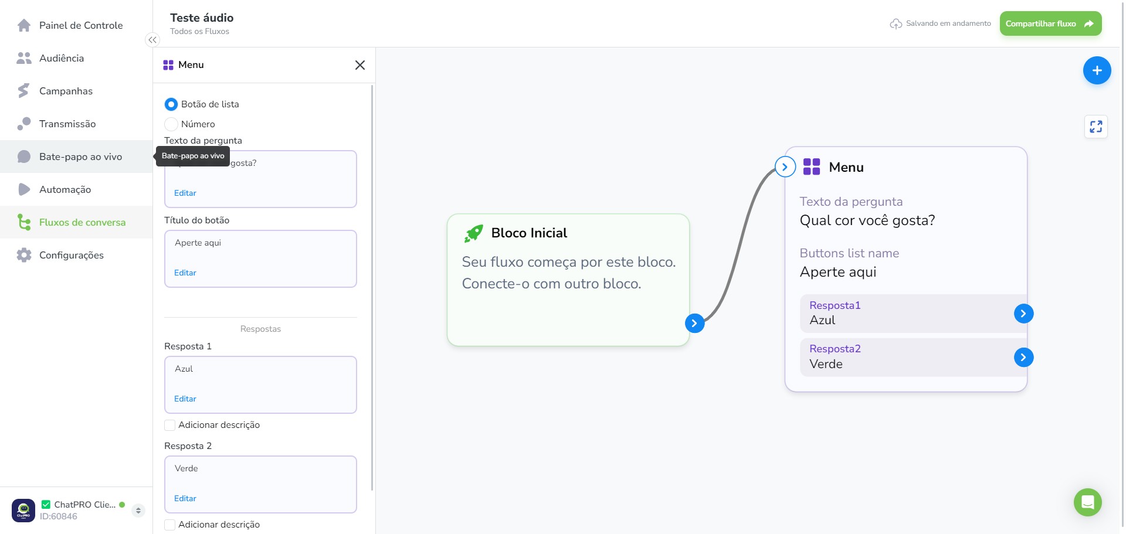The image size is (1126, 534).
Task: Click the Menu node input connector
Action: 785,167
